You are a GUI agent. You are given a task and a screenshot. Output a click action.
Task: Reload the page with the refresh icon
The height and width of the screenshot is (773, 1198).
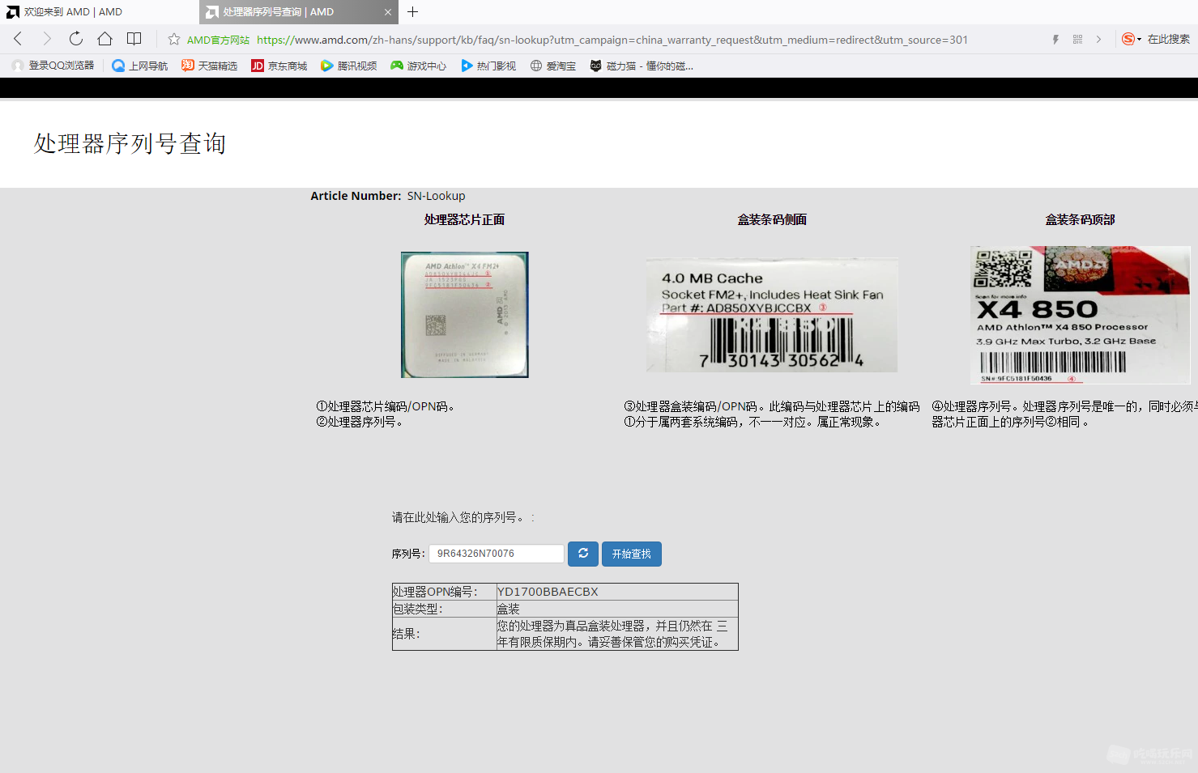tap(75, 39)
